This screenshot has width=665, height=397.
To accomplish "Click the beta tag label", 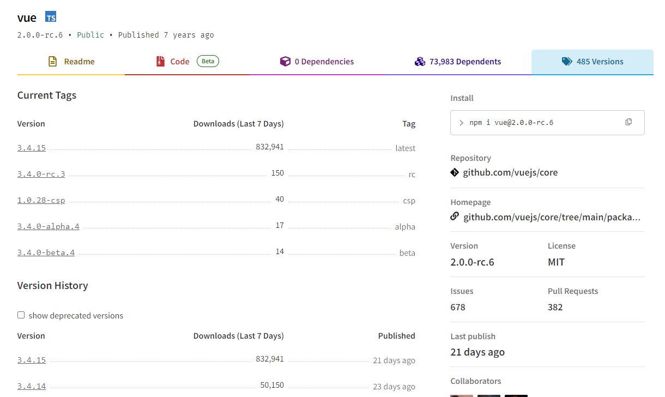I will [407, 253].
